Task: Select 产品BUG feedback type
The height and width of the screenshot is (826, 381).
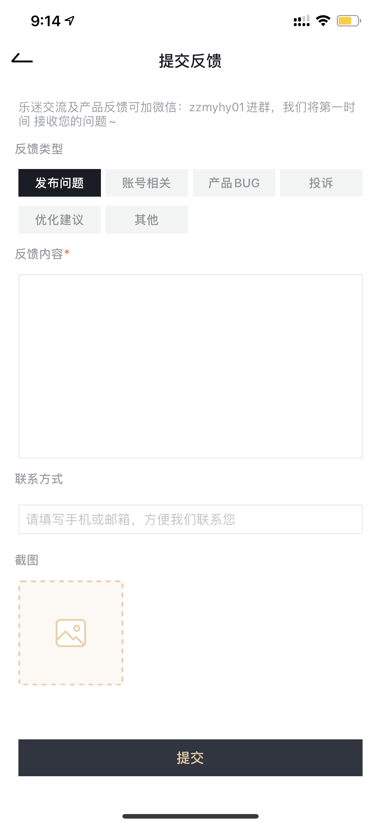Action: coord(234,183)
